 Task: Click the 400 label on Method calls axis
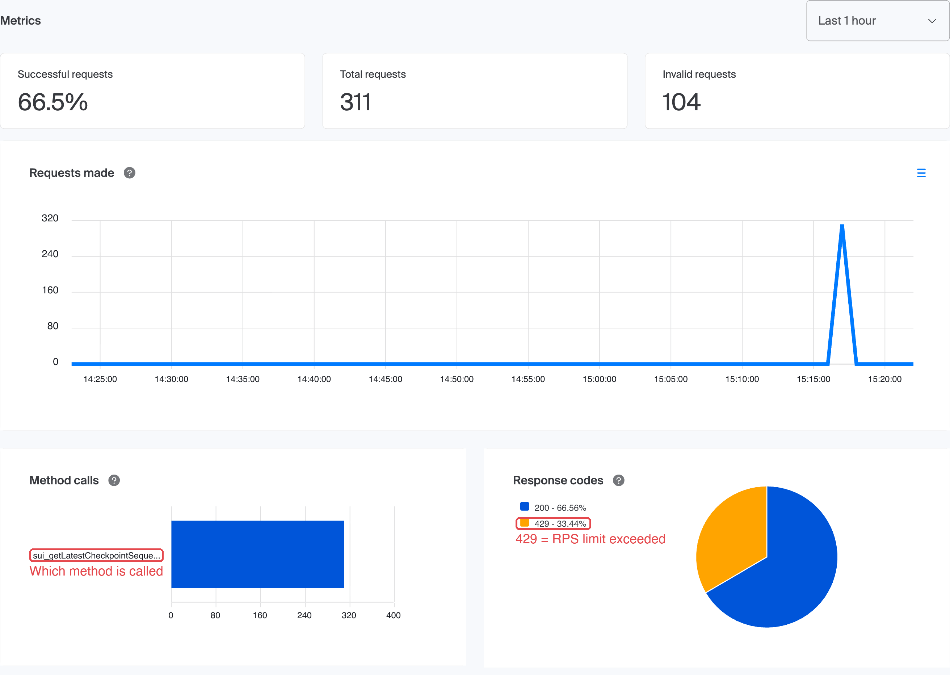[x=393, y=615]
